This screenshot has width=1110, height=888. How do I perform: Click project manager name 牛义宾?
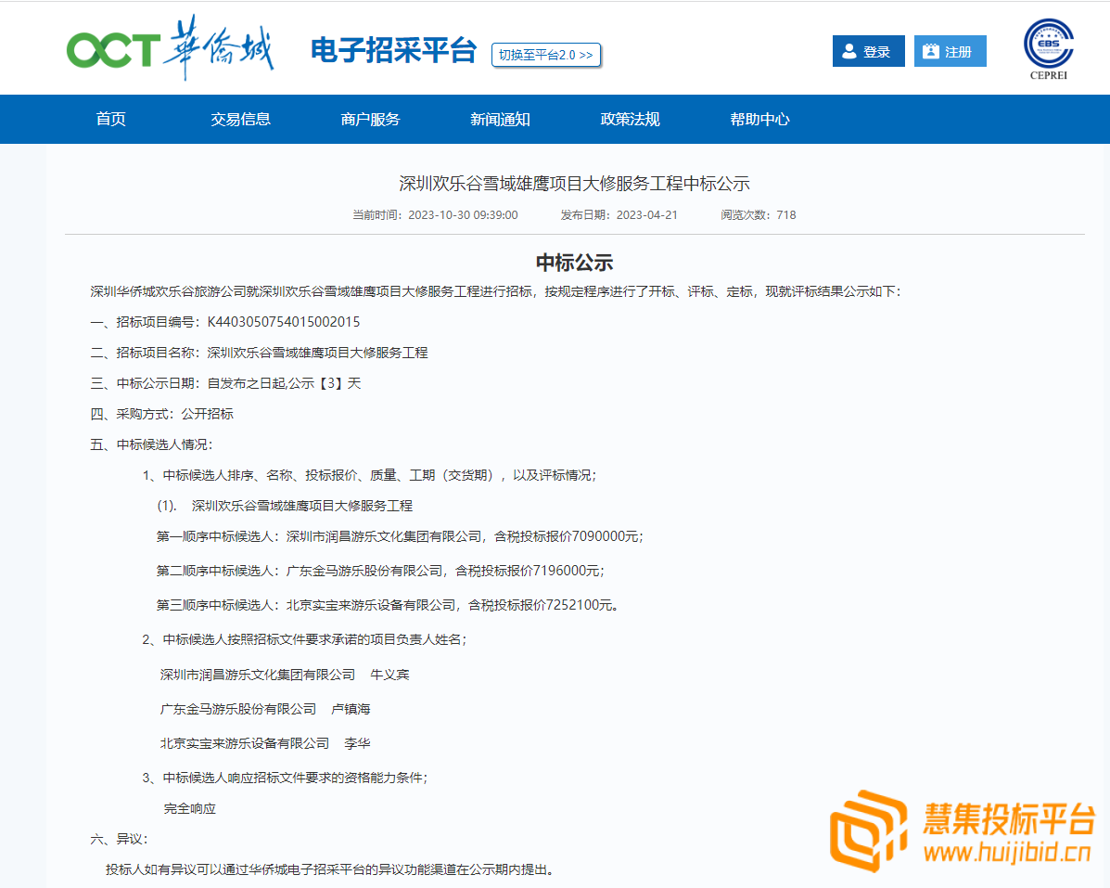click(x=390, y=675)
